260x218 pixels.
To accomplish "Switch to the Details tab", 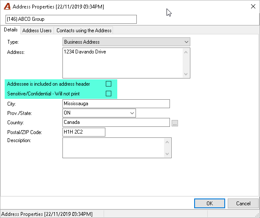I will tap(11, 30).
